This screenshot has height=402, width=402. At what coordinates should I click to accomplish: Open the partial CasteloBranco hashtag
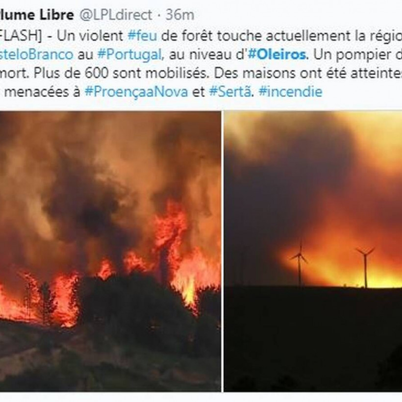click(x=36, y=54)
